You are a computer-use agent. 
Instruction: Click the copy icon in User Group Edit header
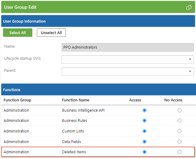pos(189,8)
